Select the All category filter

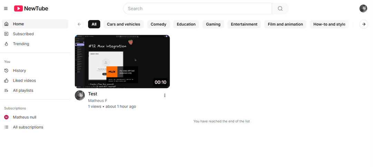point(94,24)
